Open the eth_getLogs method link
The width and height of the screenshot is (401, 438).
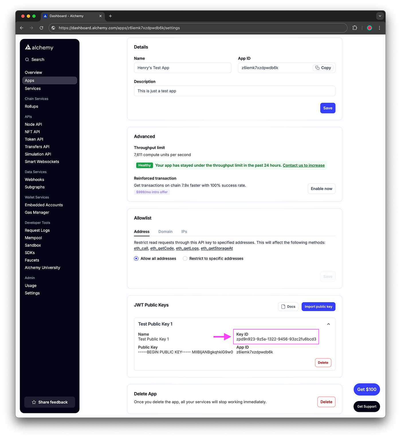click(187, 248)
